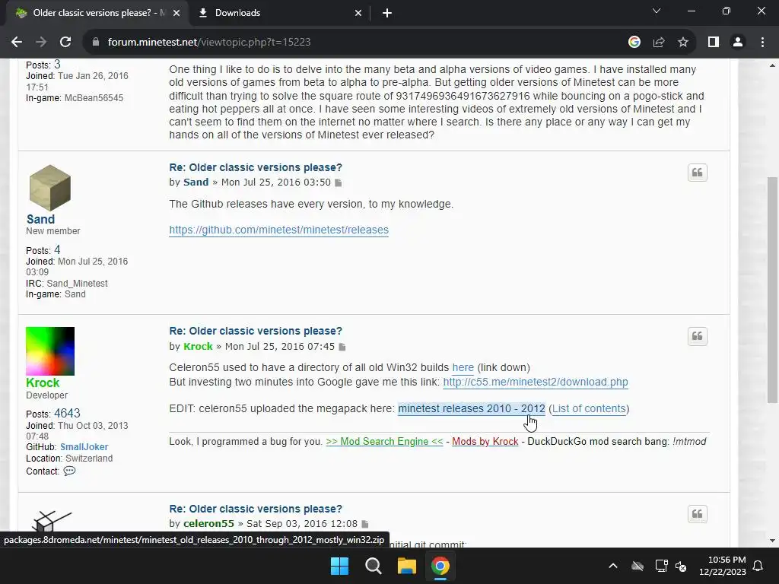
Task: Open a new browser tab
Action: tap(387, 13)
